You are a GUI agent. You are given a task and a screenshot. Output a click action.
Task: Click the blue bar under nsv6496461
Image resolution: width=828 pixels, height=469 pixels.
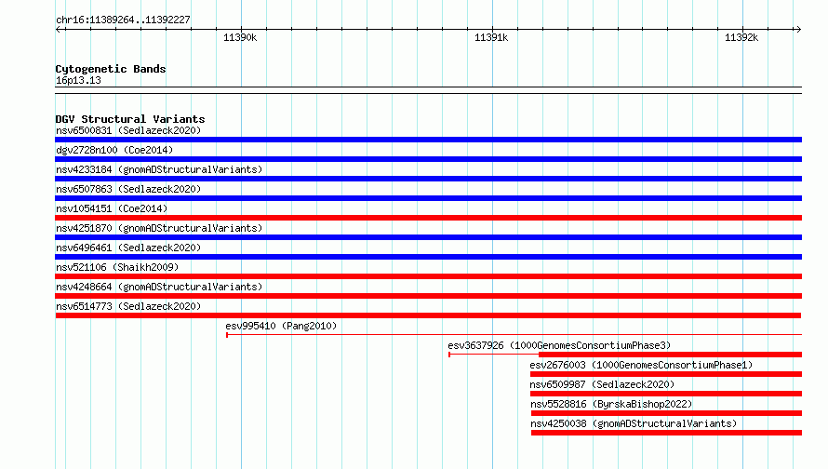tap(428, 257)
